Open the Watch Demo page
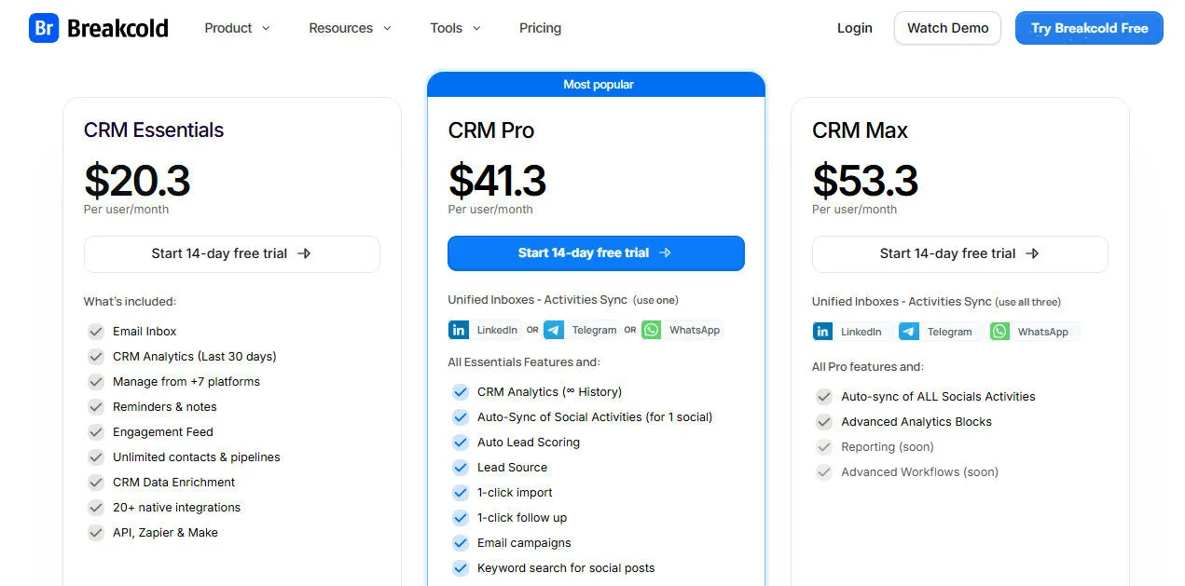 coord(947,28)
